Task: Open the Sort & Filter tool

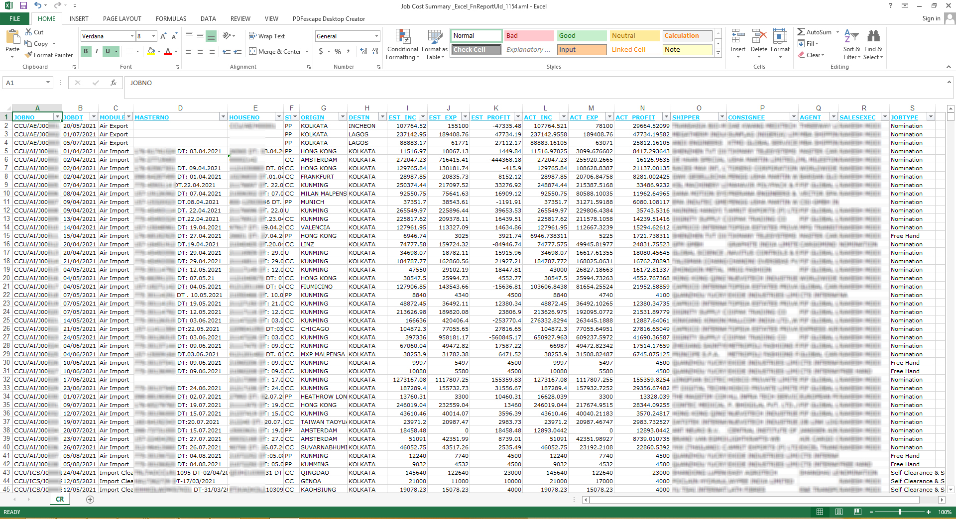Action: (x=851, y=37)
